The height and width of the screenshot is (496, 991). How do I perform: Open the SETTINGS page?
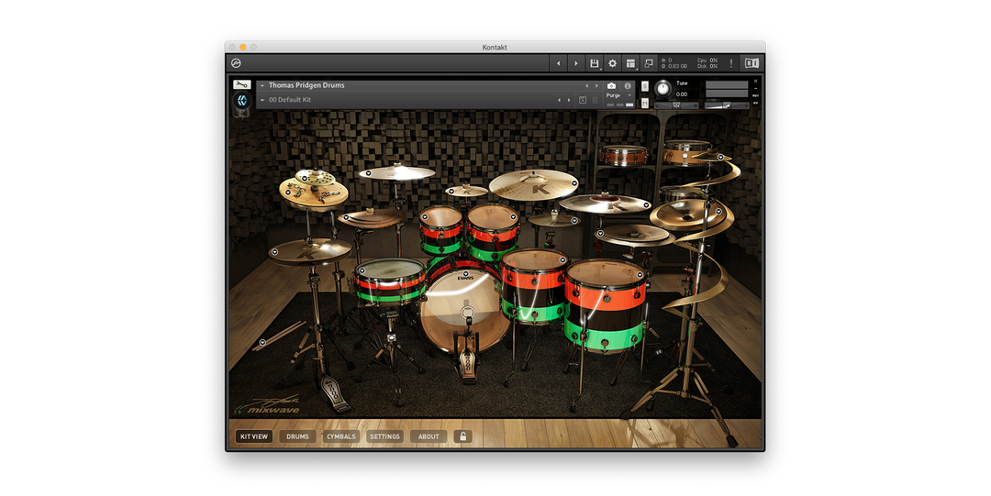click(384, 436)
